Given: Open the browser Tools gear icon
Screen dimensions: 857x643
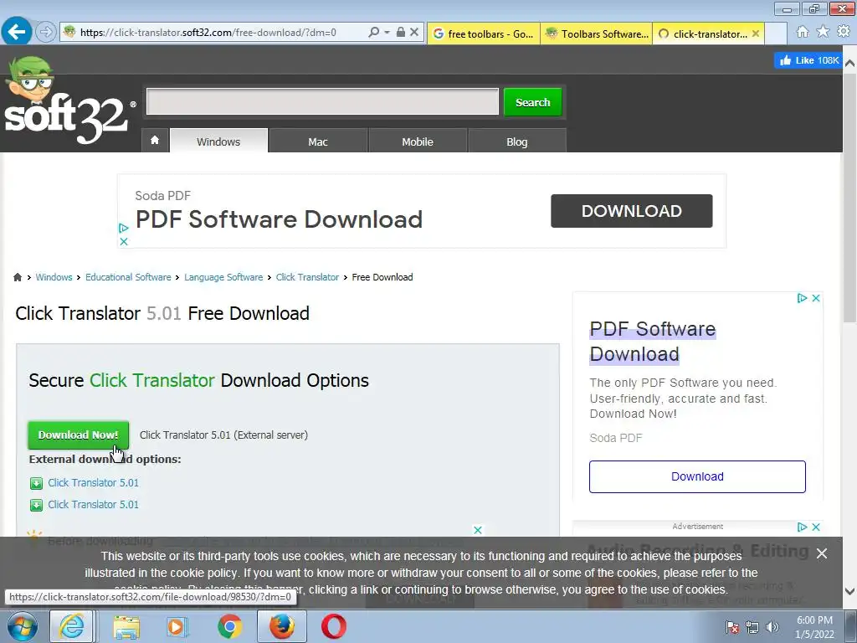Looking at the screenshot, I should point(844,32).
